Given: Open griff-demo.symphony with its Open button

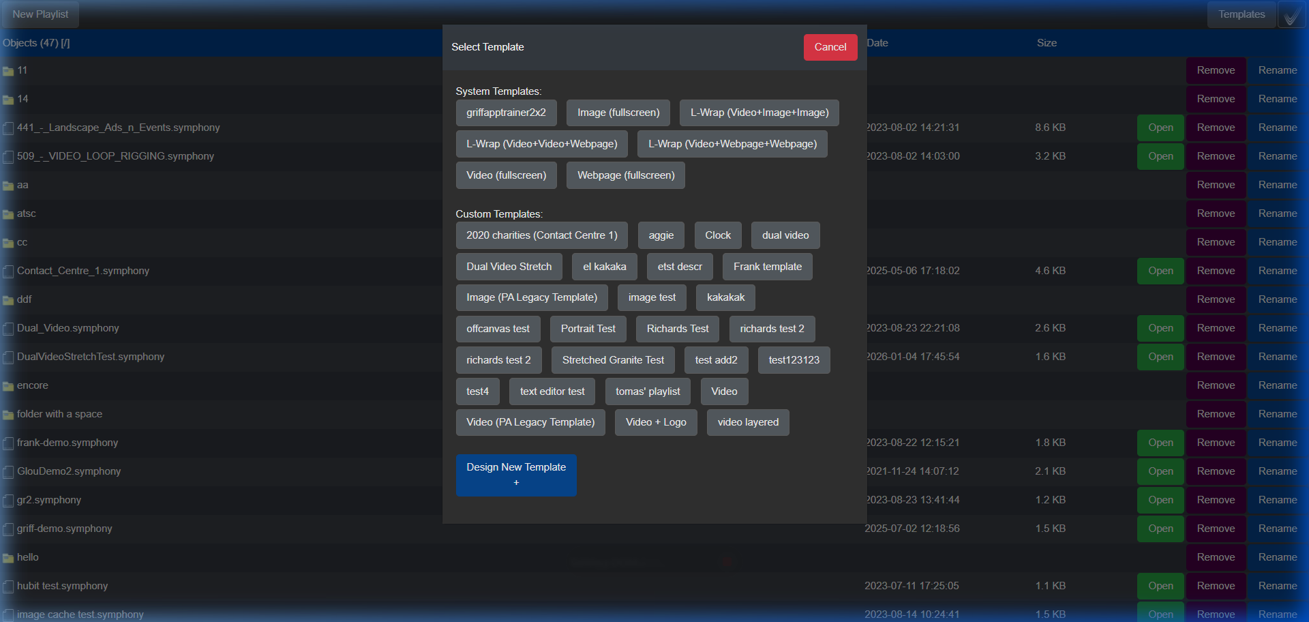Looking at the screenshot, I should pos(1160,529).
